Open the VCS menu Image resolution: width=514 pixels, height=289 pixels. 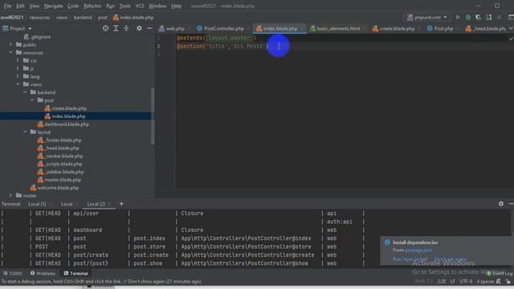click(x=140, y=6)
